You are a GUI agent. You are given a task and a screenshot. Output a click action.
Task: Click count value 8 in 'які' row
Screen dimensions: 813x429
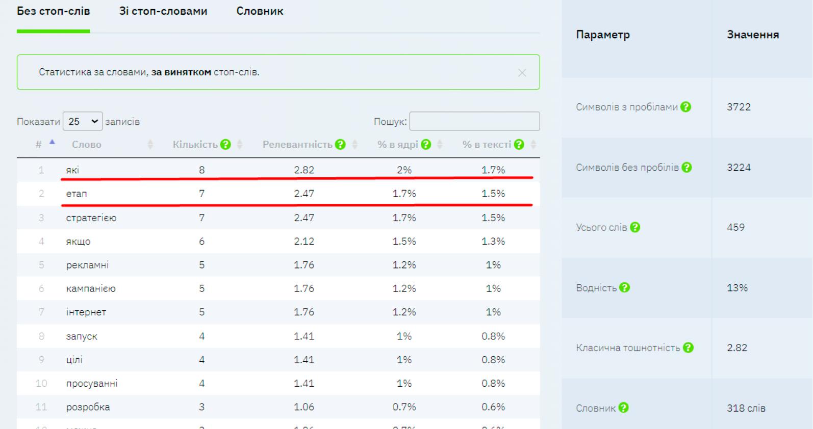click(x=202, y=170)
